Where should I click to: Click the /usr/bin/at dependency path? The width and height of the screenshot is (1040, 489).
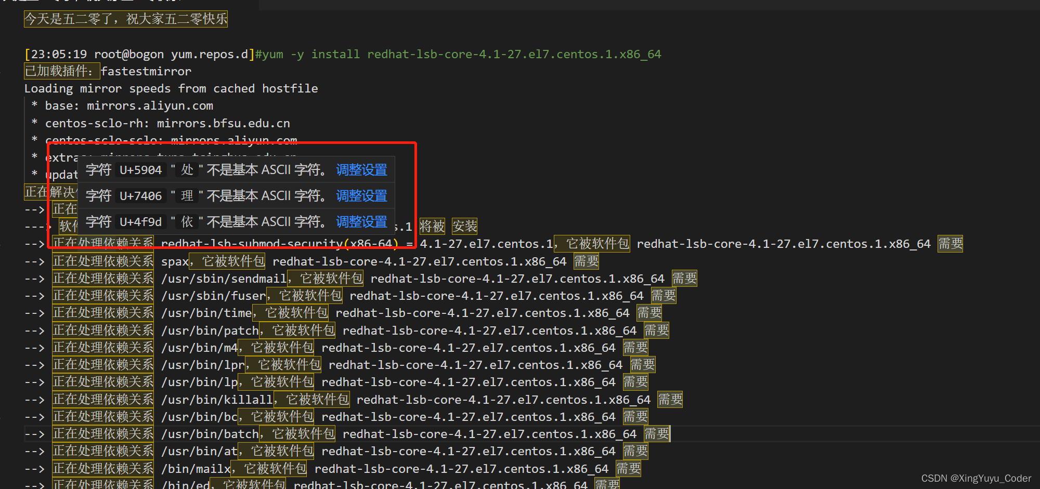click(x=199, y=451)
